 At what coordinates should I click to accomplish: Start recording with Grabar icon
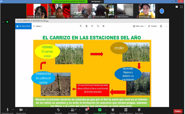click(113, 110)
